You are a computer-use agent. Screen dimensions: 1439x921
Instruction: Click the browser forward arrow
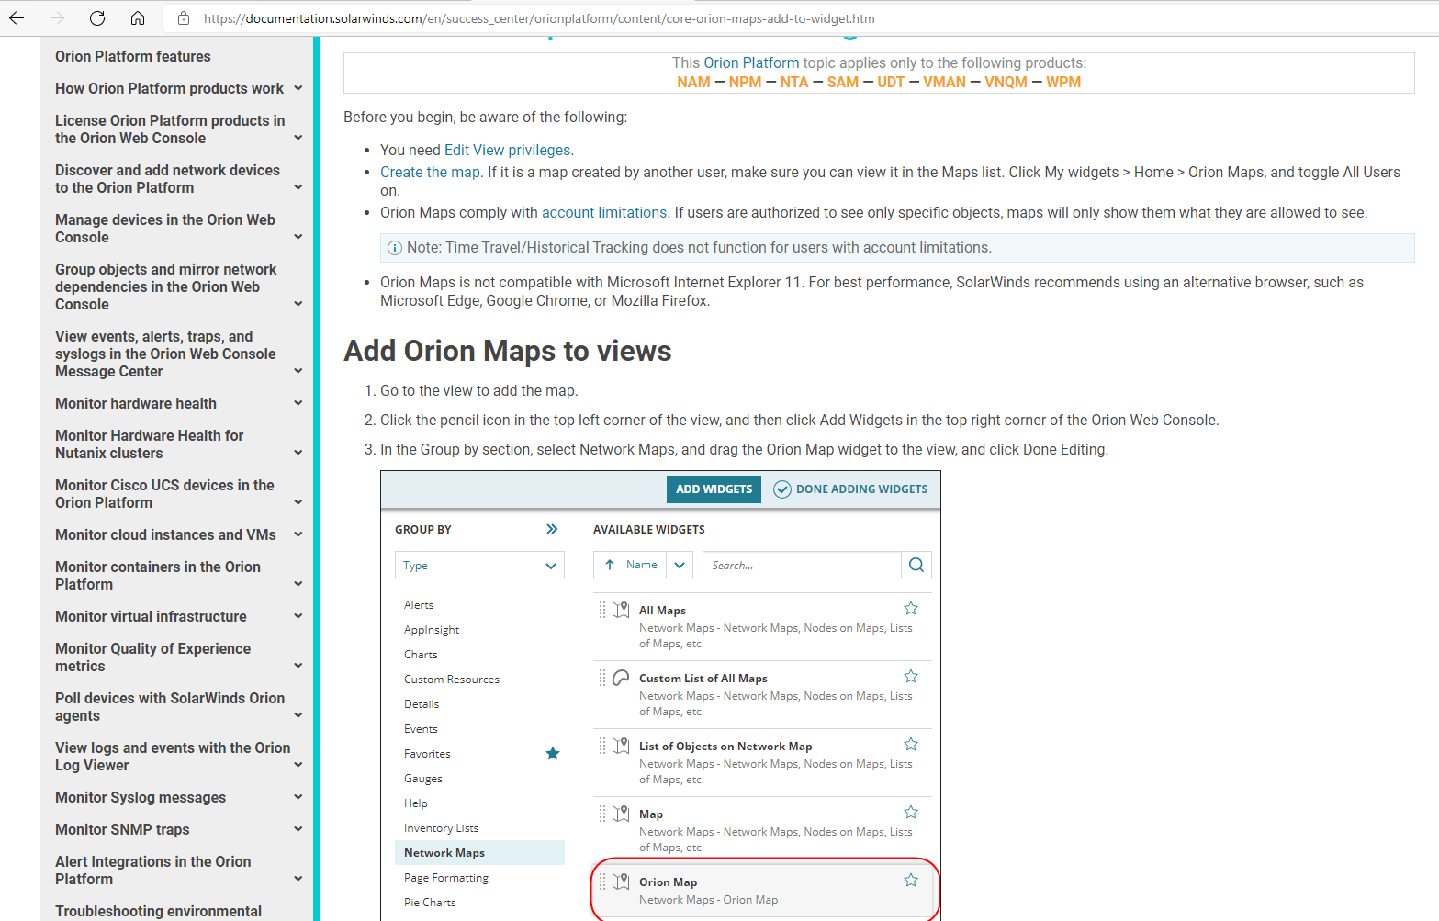point(57,17)
